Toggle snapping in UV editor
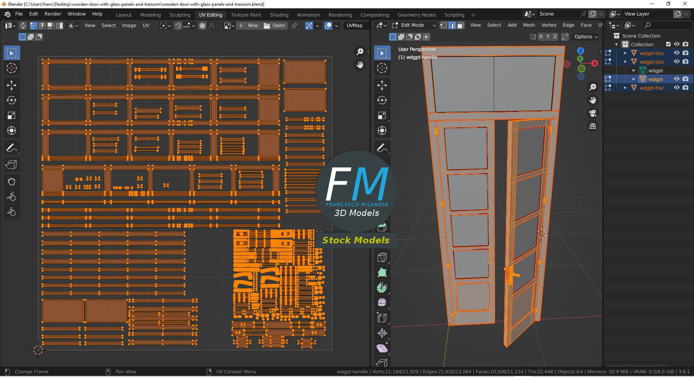The height and width of the screenshot is (377, 694). tap(178, 25)
